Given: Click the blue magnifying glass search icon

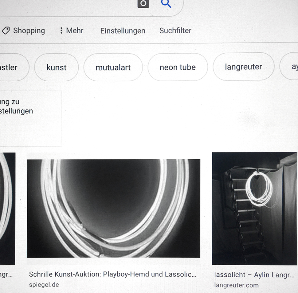Looking at the screenshot, I should point(166,3).
